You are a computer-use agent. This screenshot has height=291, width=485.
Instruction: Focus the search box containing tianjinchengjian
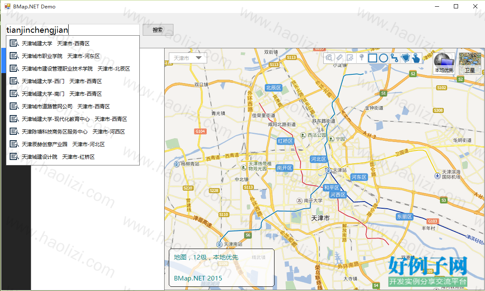[x=73, y=30]
